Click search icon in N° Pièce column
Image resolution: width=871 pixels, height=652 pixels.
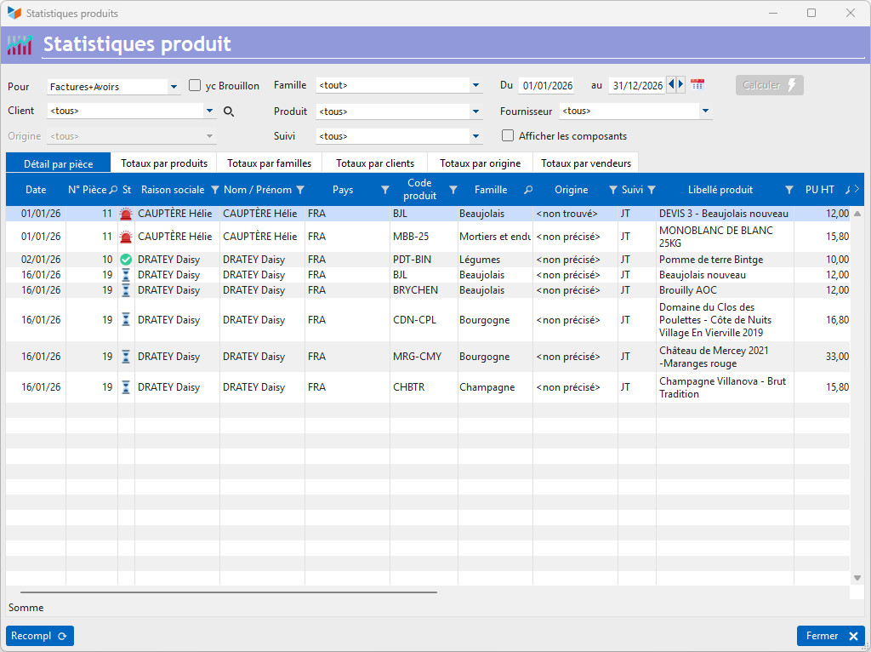[x=113, y=190]
